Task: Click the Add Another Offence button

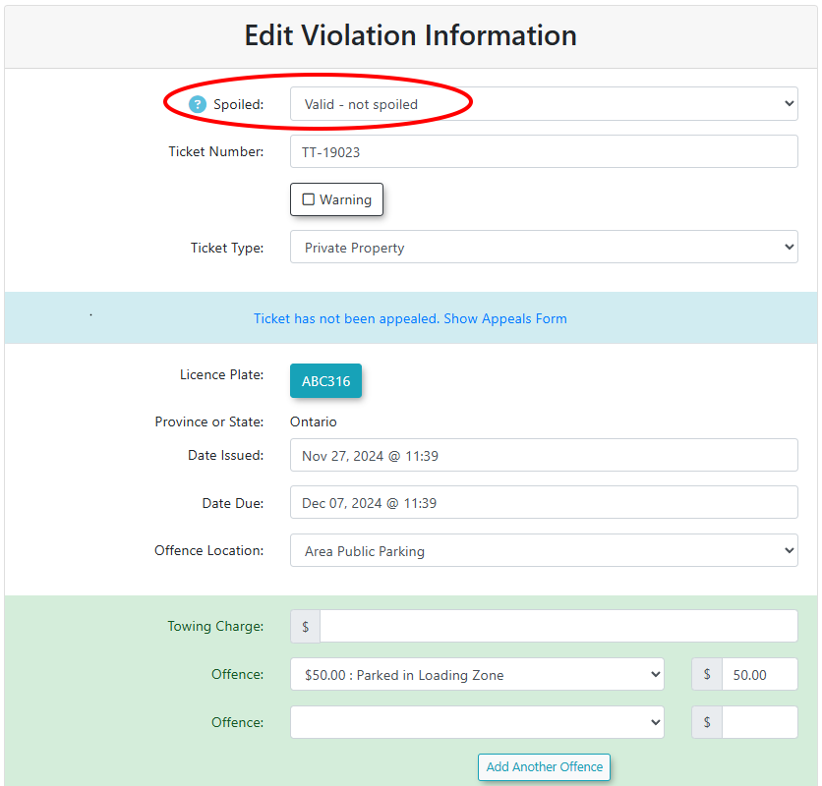Action: (x=544, y=767)
